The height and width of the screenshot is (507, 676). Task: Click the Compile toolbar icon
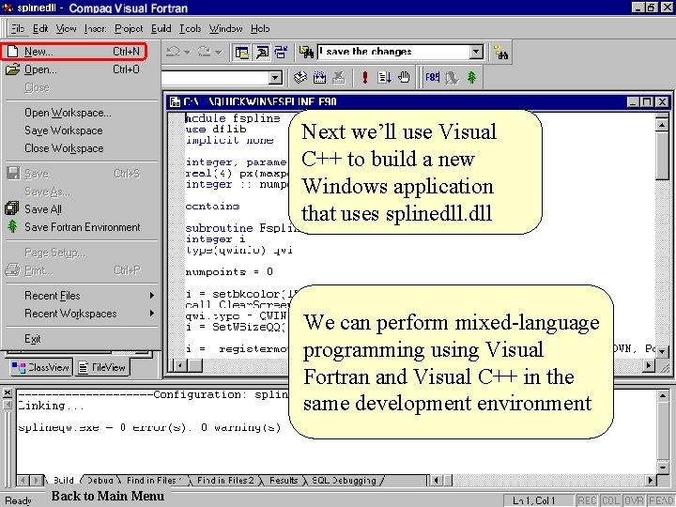click(300, 78)
